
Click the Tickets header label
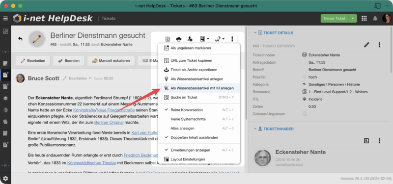109,19
